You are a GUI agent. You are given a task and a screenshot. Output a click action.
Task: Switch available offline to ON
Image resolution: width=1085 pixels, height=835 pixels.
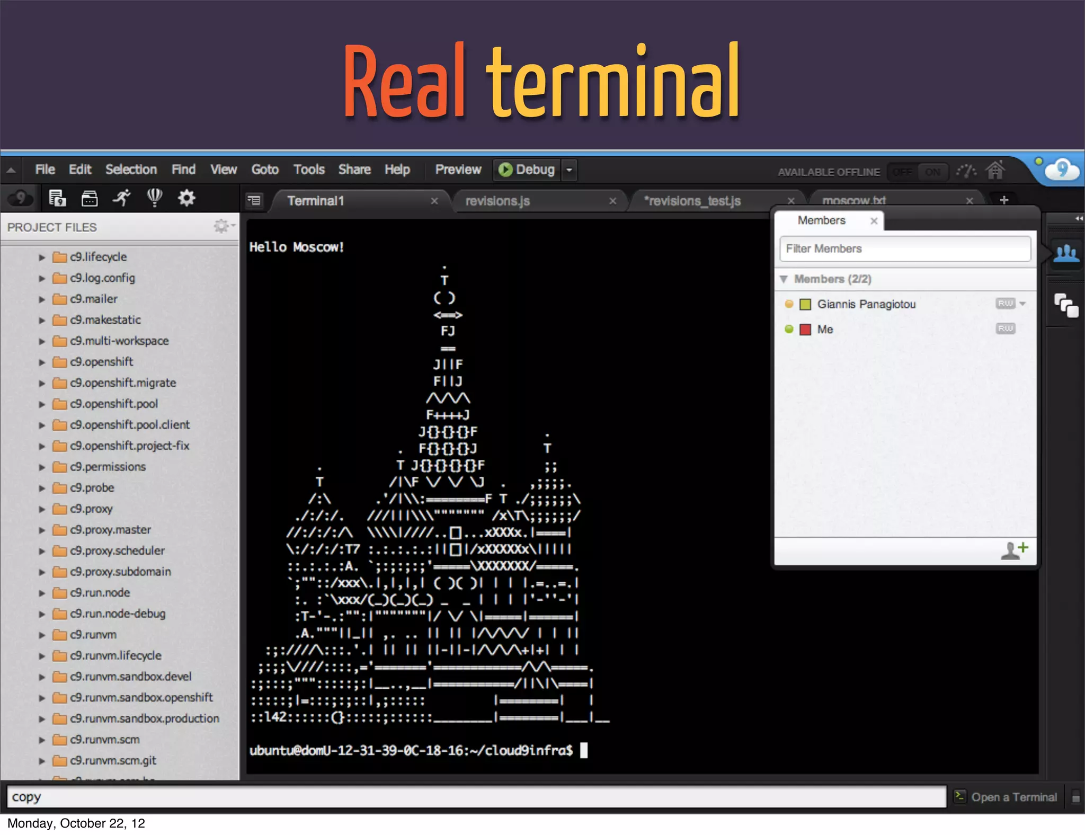point(932,172)
